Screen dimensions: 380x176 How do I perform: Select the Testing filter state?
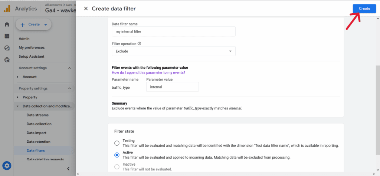(117, 143)
